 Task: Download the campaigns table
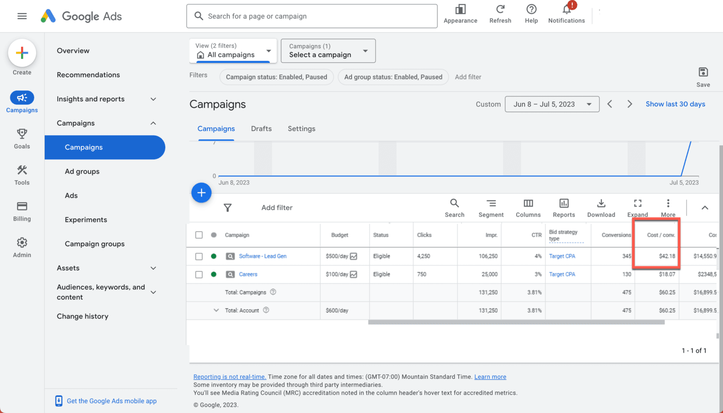coord(601,208)
